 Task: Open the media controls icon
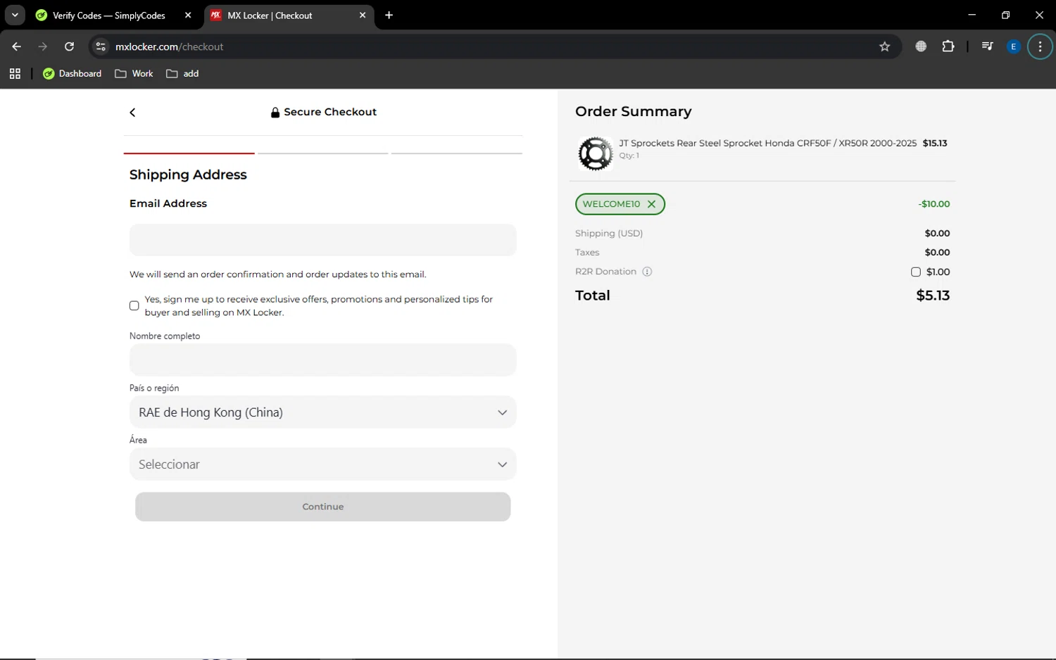[987, 46]
